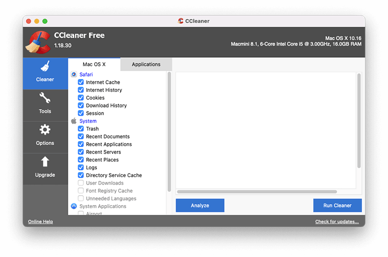Viewport: 388px width, 257px height.
Task: Select the System category heading
Action: coord(88,121)
